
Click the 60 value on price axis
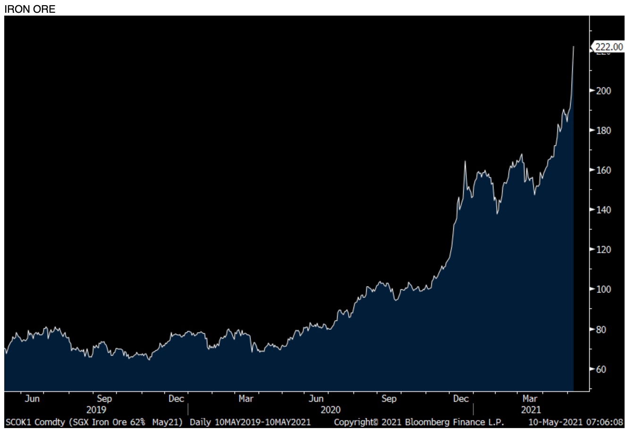click(x=602, y=369)
